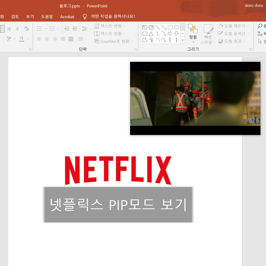Open the Acrobat tab
This screenshot has height=266, width=266.
(x=67, y=17)
